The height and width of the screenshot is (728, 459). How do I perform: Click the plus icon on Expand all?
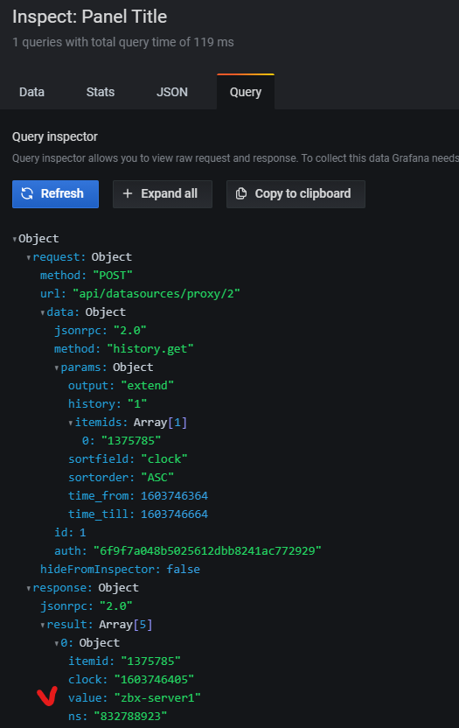point(128,193)
